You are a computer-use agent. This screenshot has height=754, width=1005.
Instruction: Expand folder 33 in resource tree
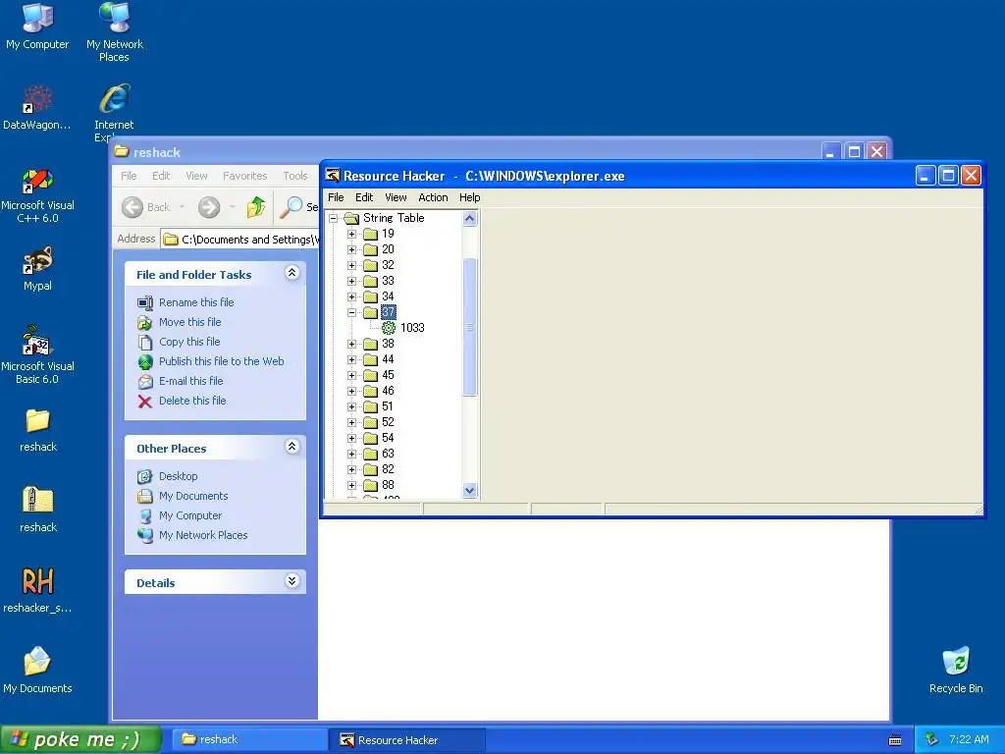[x=352, y=282]
